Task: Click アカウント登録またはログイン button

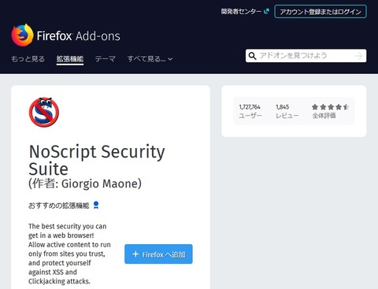Action: [x=321, y=12]
